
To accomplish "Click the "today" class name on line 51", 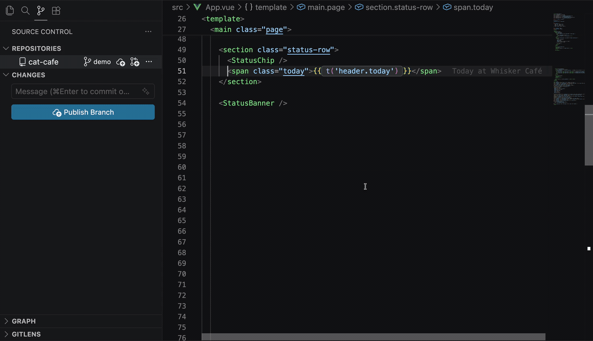I will pos(294,71).
